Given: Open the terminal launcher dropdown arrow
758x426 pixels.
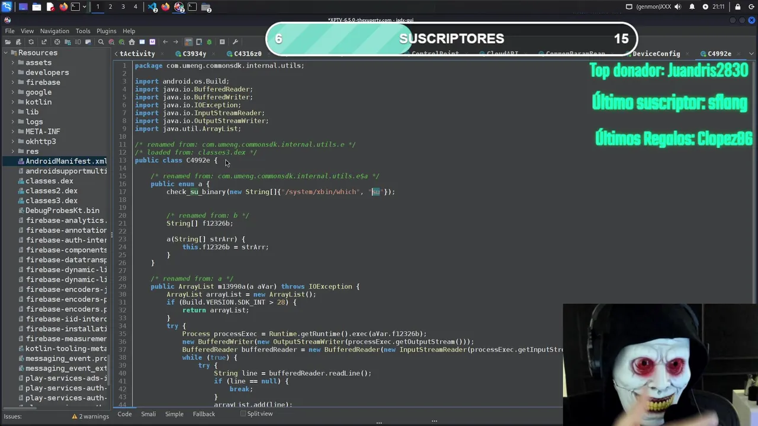Looking at the screenshot, I should coord(84,7).
